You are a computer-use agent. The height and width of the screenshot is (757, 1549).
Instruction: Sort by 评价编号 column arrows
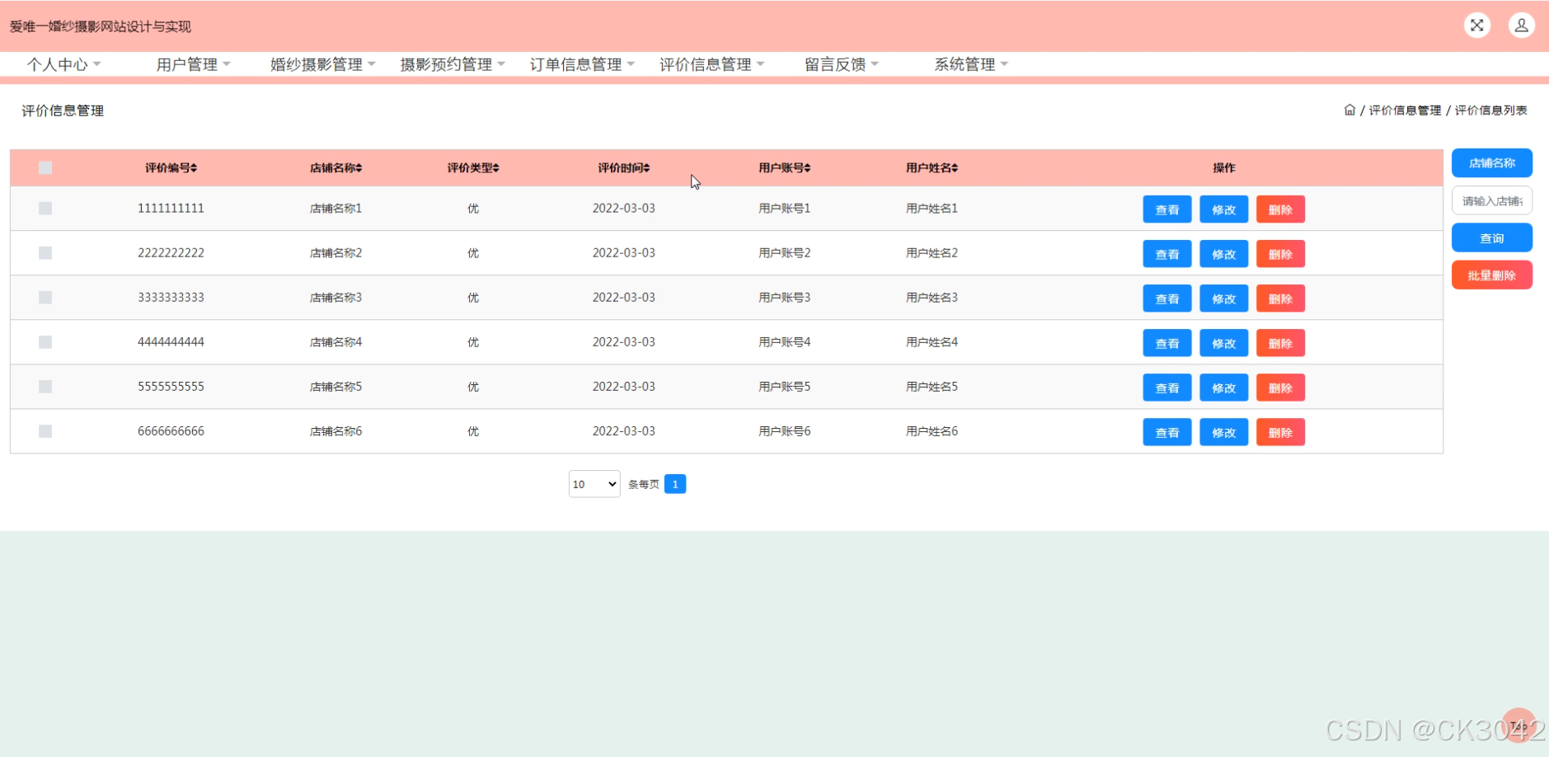(x=194, y=168)
